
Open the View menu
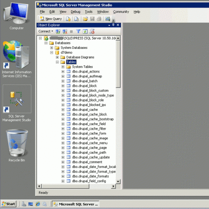tap(63, 12)
